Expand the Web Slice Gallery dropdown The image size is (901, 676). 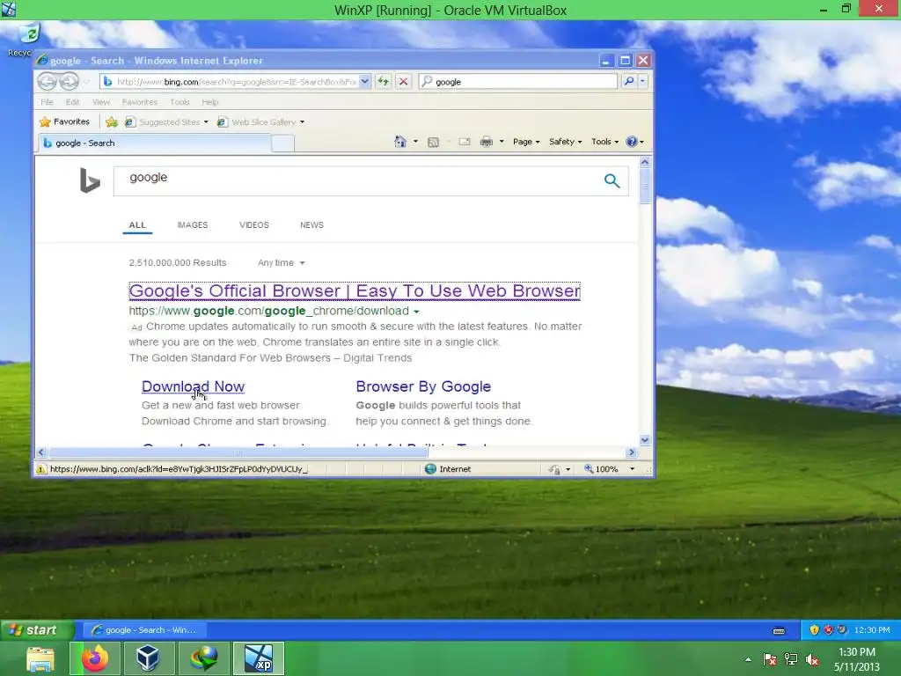pyautogui.click(x=303, y=121)
